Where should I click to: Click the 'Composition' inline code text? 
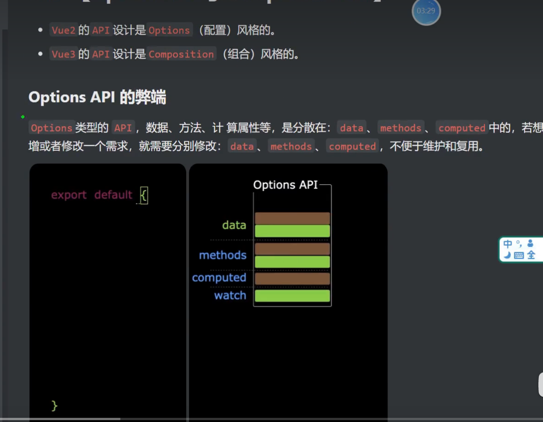point(181,54)
